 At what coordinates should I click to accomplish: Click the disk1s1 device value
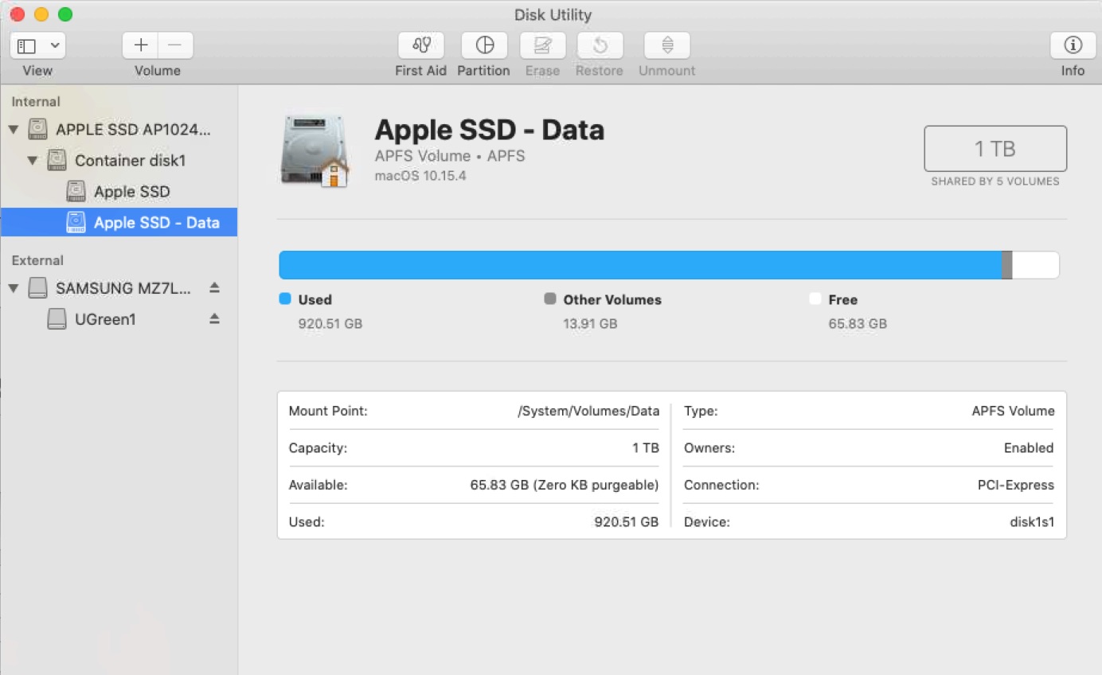click(x=1032, y=522)
